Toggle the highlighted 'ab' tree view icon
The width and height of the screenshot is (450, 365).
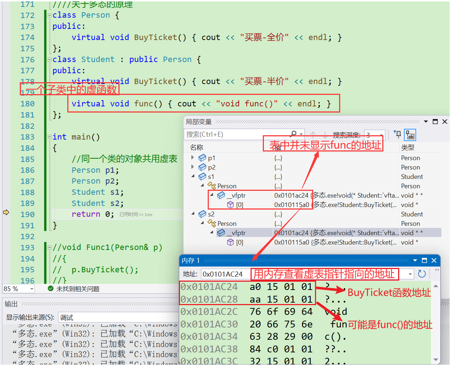pos(410,135)
